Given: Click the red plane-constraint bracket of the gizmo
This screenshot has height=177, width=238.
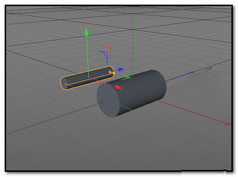Looking at the screenshot, I should (107, 49).
